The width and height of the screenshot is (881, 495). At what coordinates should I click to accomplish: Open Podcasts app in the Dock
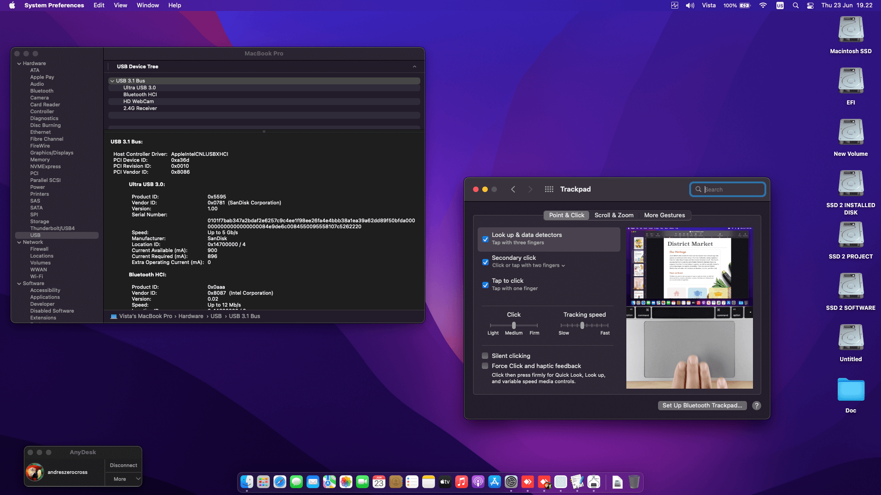click(478, 482)
